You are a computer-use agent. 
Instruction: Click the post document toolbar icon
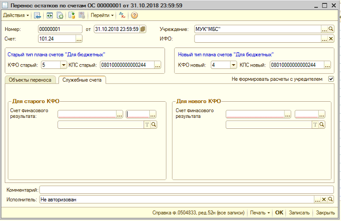coord(72,15)
